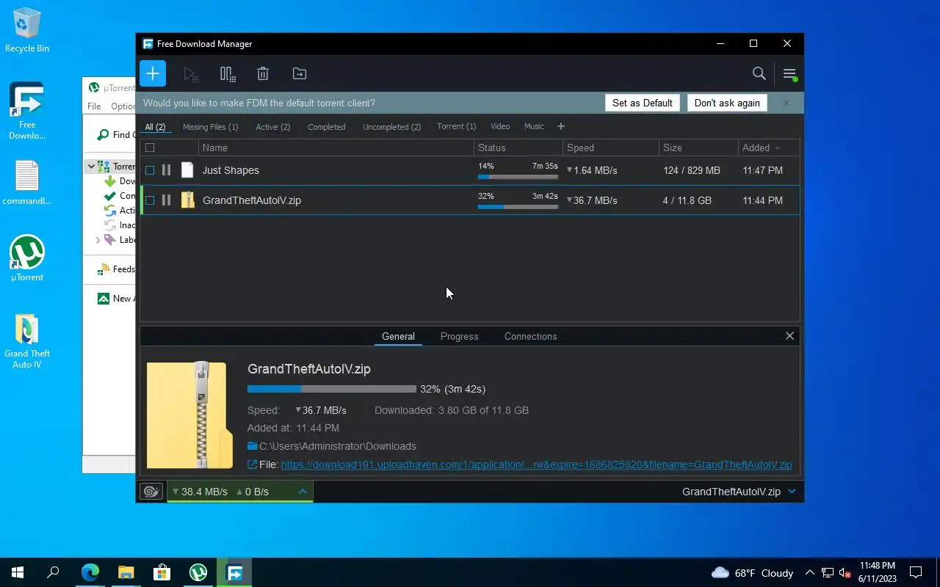Screen dimensions: 940x587
Task: Open File menu in µTorrent window
Action: 94,106
